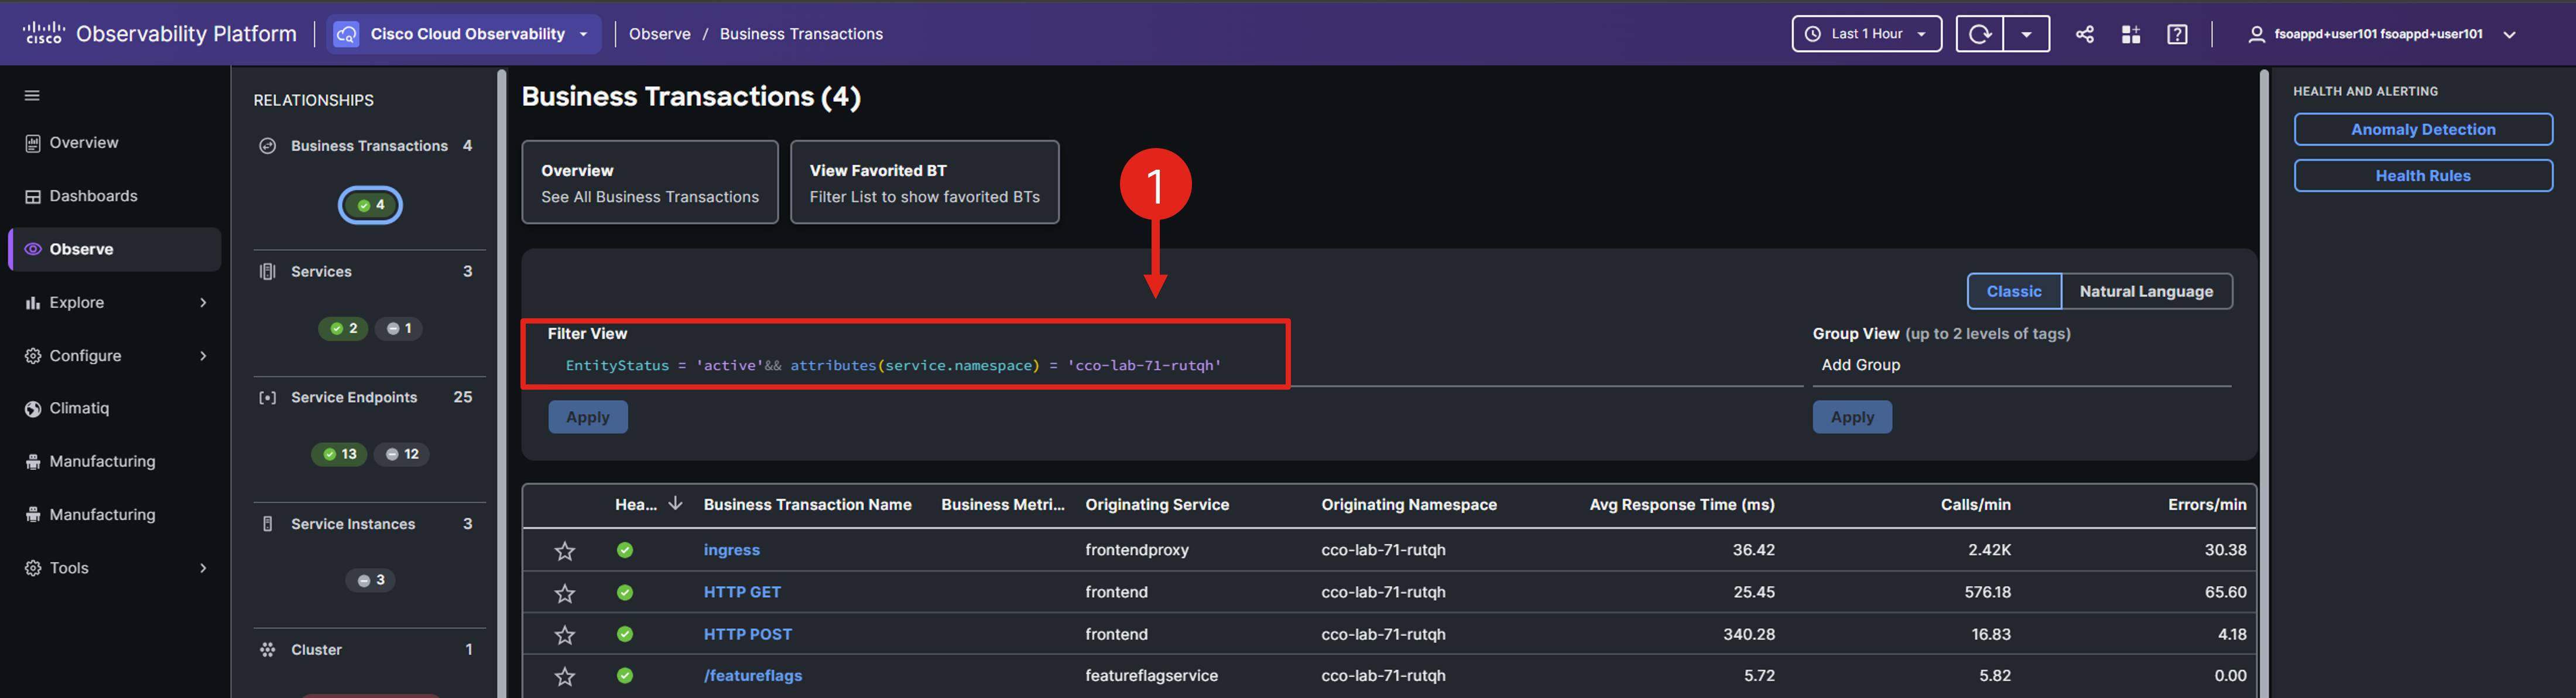Click the refresh icon button
Screen dimensions: 2576x698
[1979, 34]
